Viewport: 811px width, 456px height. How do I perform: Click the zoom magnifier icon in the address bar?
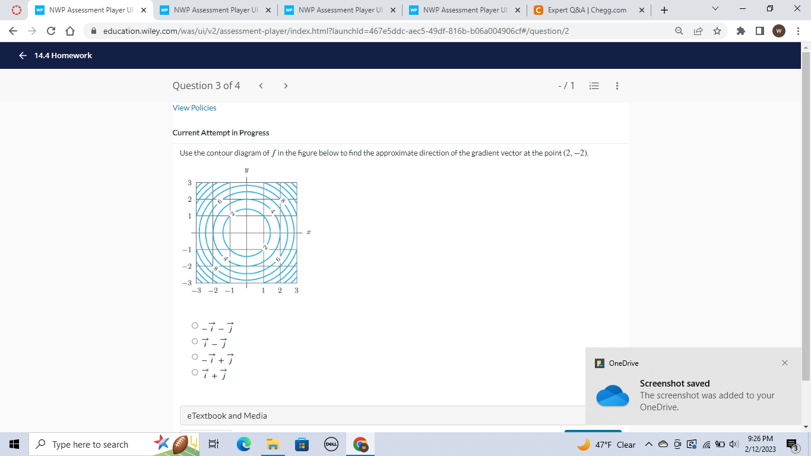click(679, 31)
